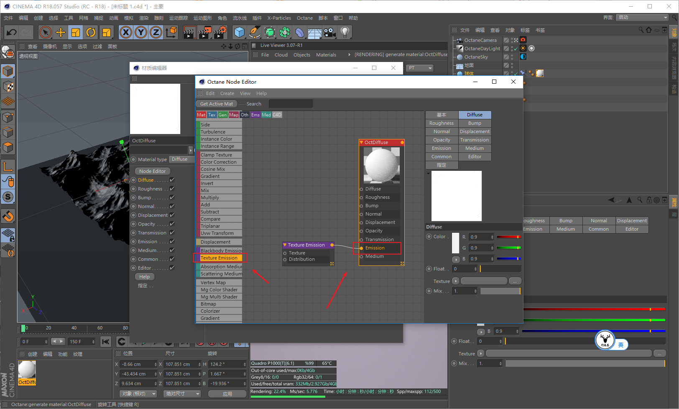This screenshot has height=409, width=679.
Task: Activate the Scale tool
Action: tap(76, 32)
